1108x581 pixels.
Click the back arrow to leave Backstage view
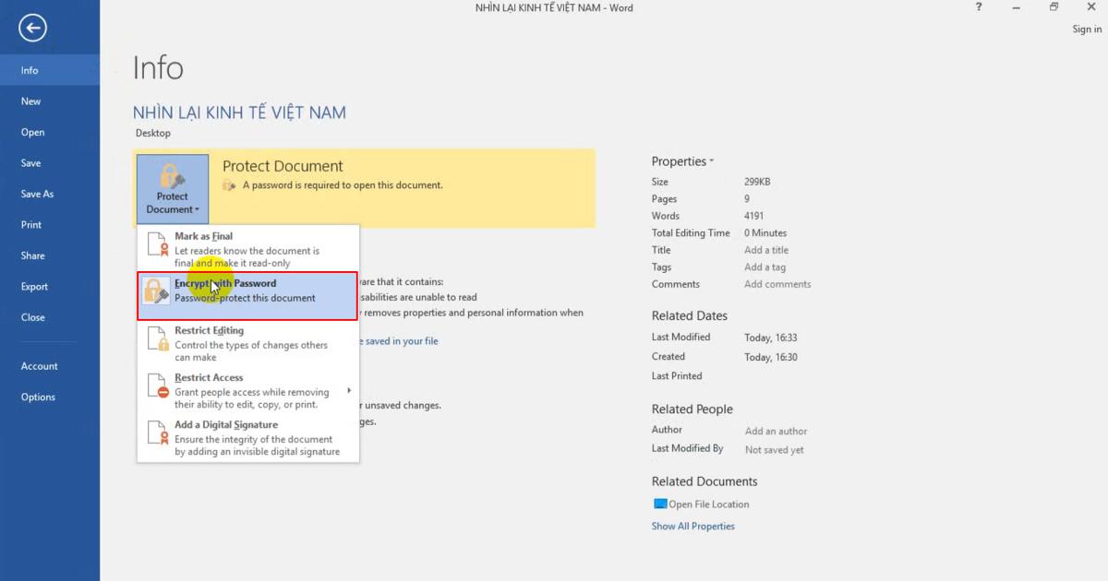point(32,28)
